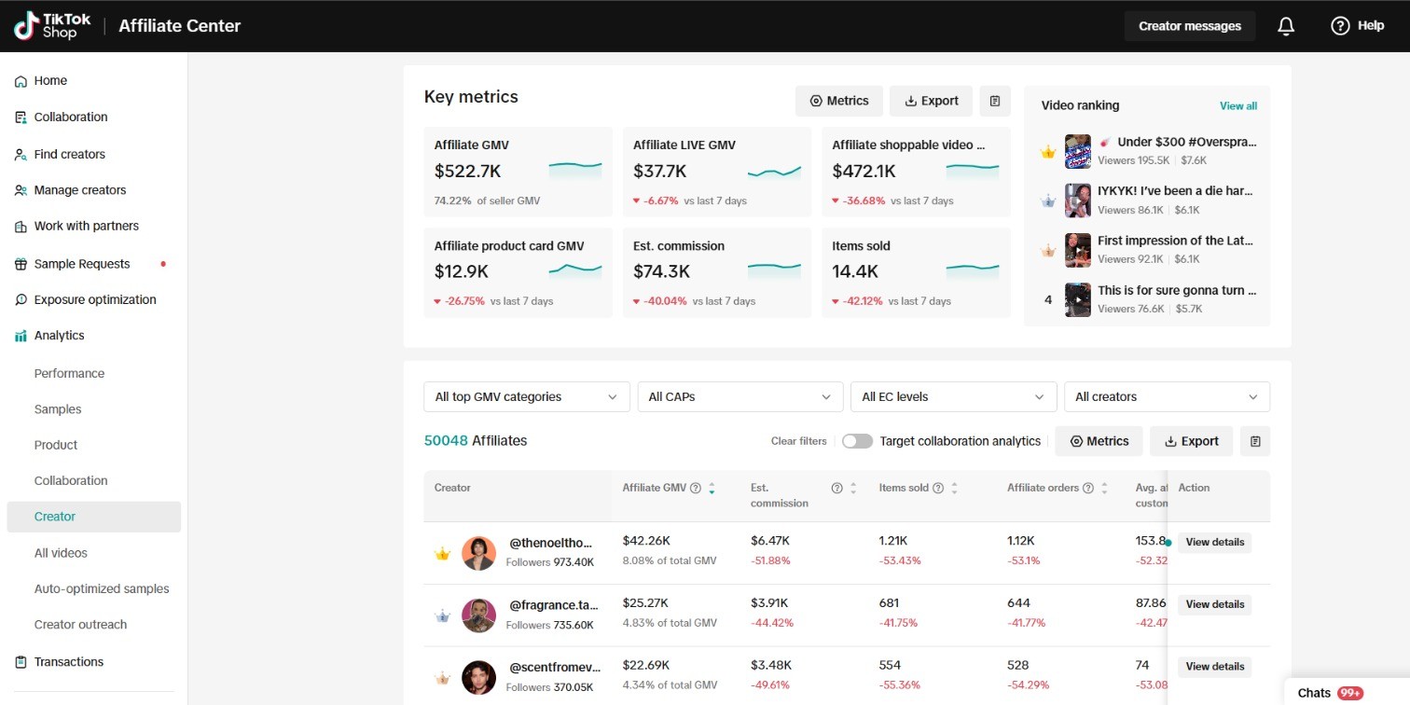This screenshot has height=705, width=1410.
Task: Sort by Affiliate orders arrows
Action: click(x=1104, y=488)
